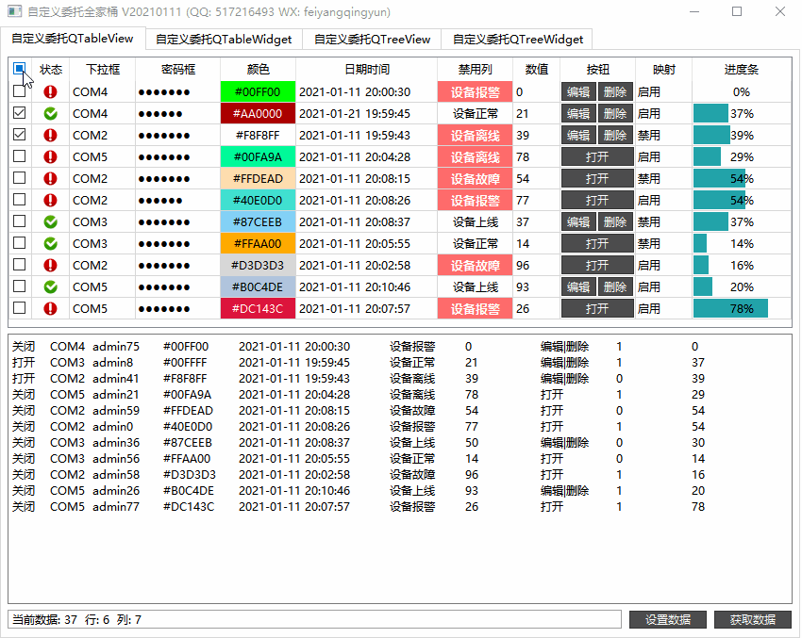Switch to the 自定义委托QTableWidget tab

point(224,40)
